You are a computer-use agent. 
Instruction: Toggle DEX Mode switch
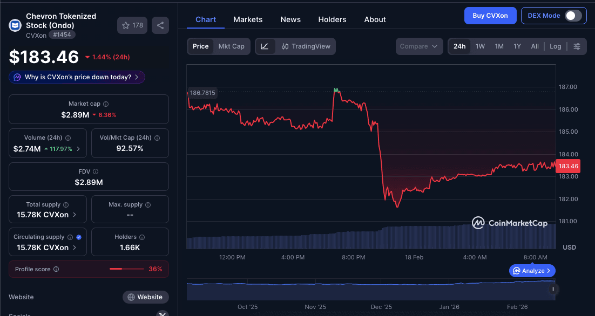[573, 16]
